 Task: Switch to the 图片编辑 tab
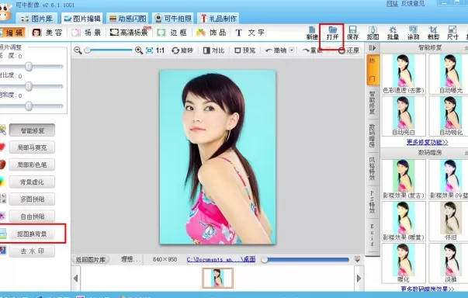coord(82,19)
